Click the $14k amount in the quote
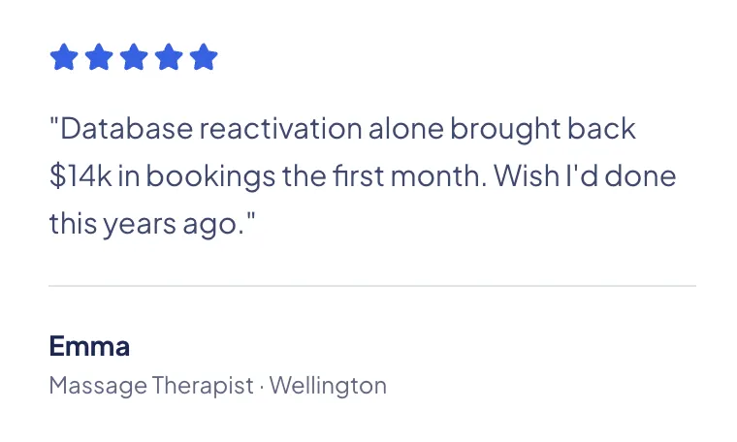 (80, 175)
